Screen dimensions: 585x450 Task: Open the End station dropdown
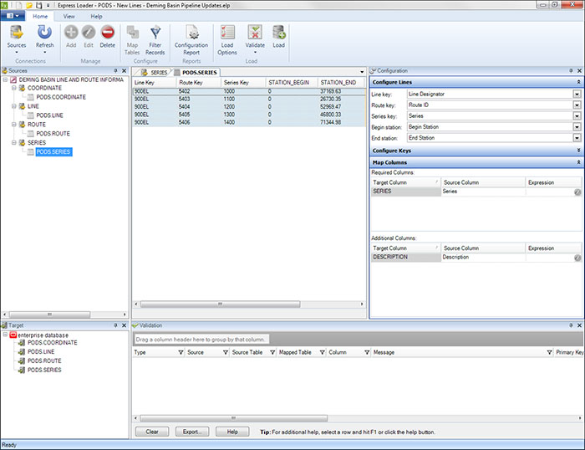pos(577,138)
